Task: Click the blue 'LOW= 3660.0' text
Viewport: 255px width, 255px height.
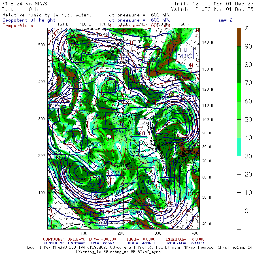Action: click(x=102, y=243)
